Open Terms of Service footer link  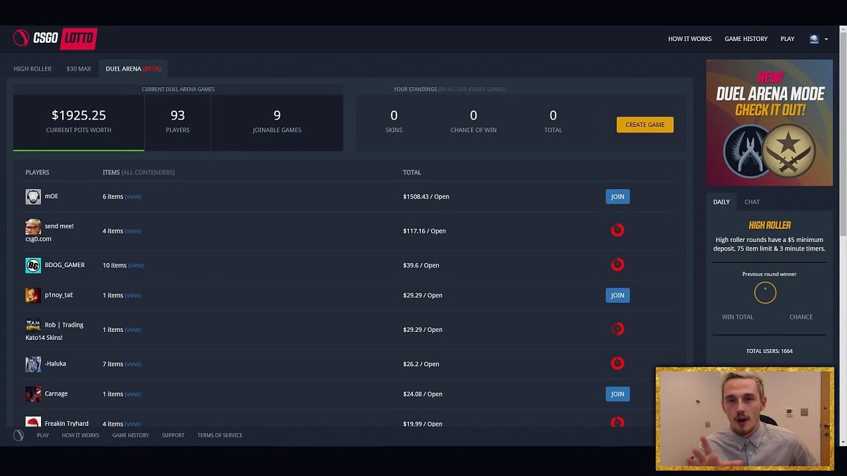tap(220, 435)
